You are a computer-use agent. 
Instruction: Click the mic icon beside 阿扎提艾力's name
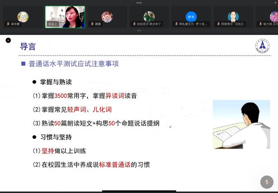176,24
